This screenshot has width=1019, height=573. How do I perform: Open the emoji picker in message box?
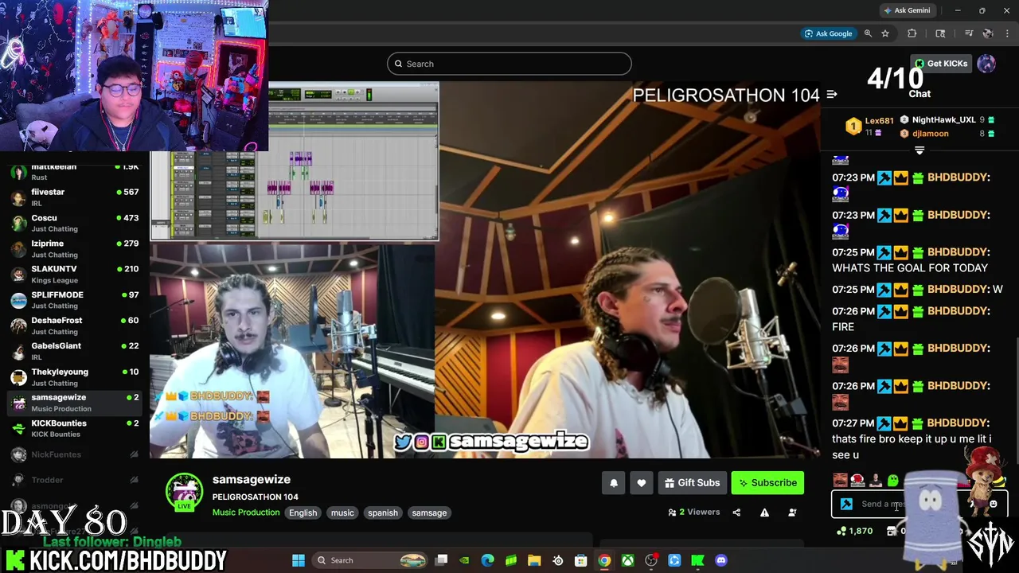coord(994,504)
